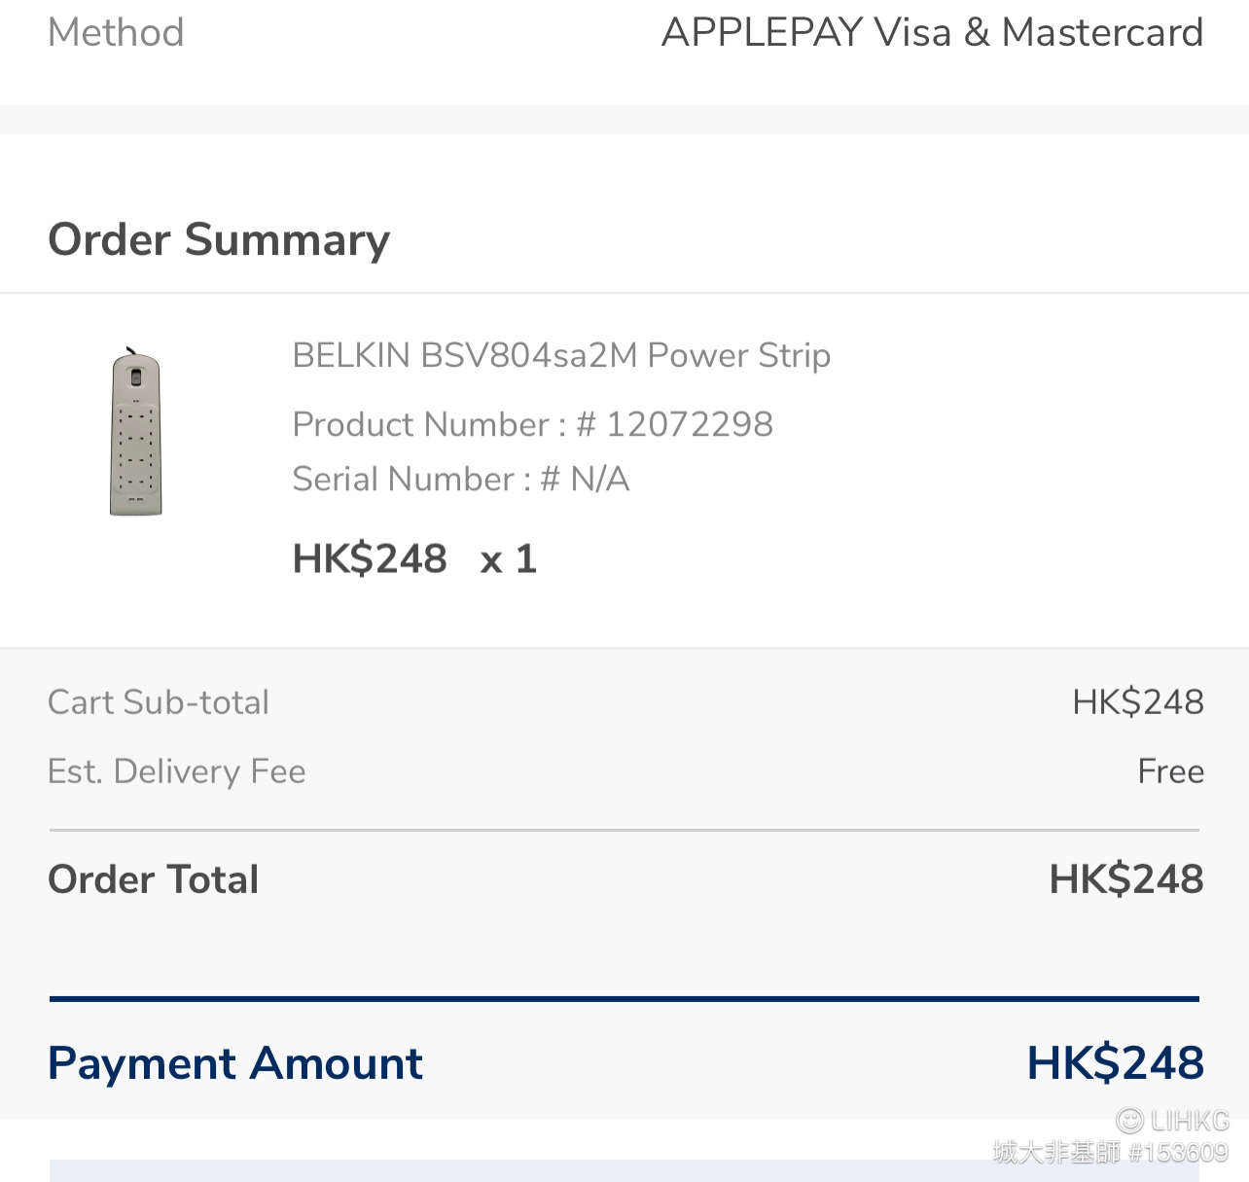The height and width of the screenshot is (1182, 1249).
Task: Tap the Order Total label
Action: click(154, 879)
